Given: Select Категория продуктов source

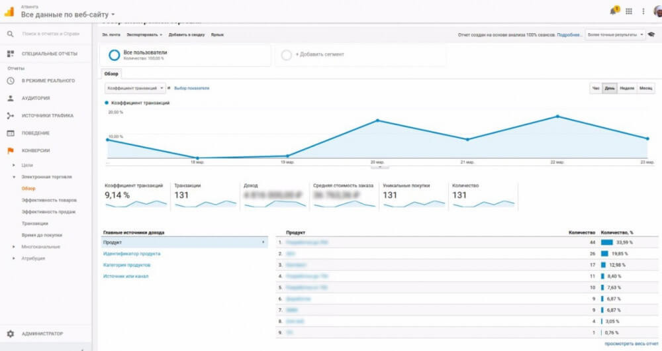Looking at the screenshot, I should click(x=126, y=266).
